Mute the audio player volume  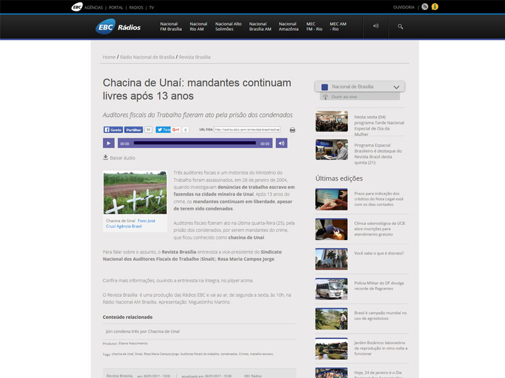[x=282, y=143]
